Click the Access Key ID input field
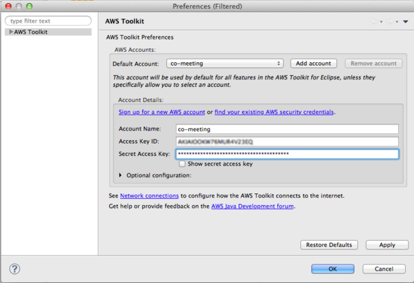This screenshot has width=414, height=283. 287,141
